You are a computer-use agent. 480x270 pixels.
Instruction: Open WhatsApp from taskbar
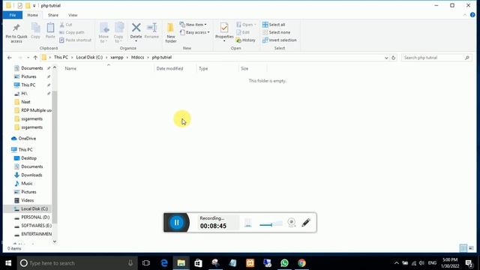pos(284,263)
